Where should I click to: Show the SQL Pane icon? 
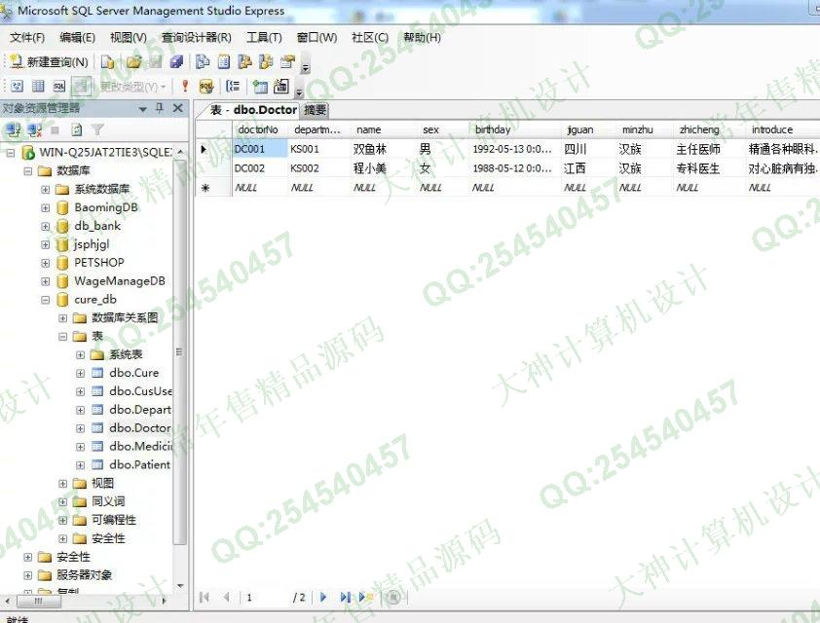coord(59,87)
